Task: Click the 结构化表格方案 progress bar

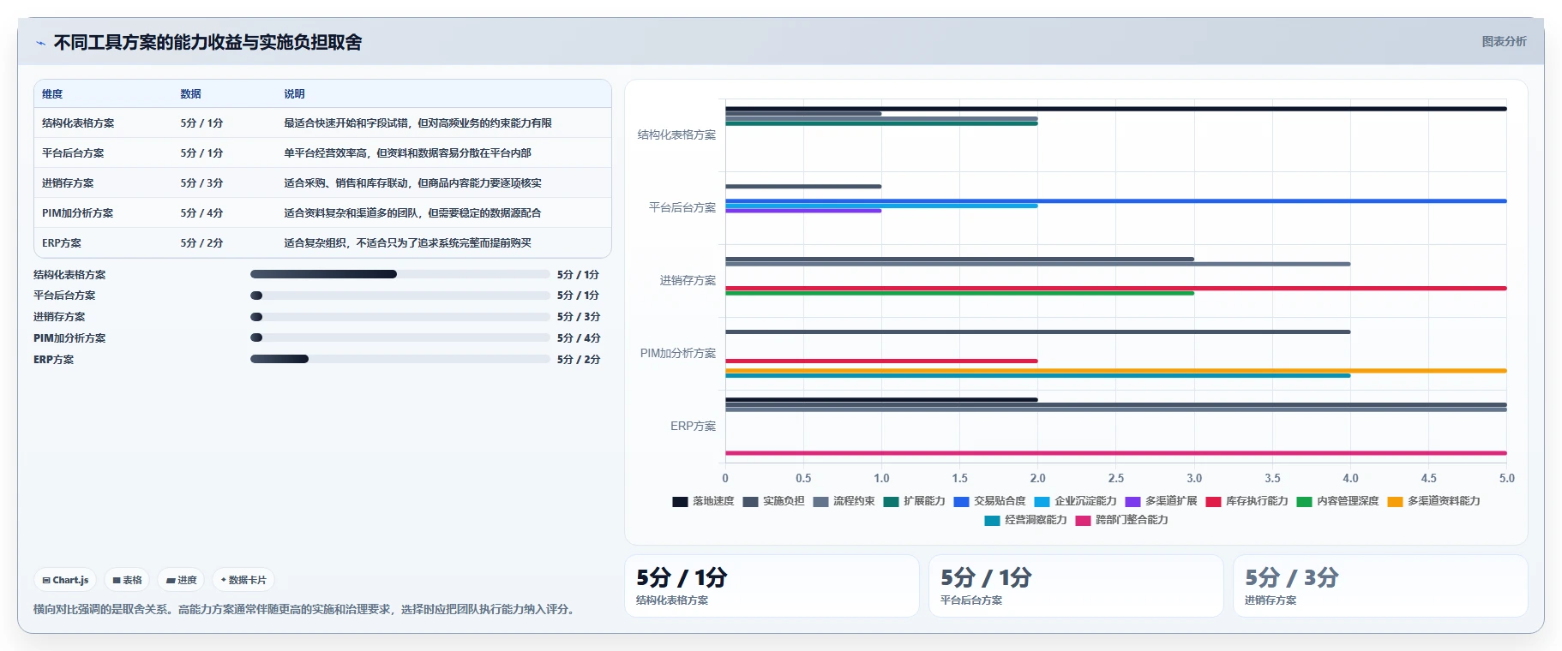Action: pyautogui.click(x=400, y=274)
